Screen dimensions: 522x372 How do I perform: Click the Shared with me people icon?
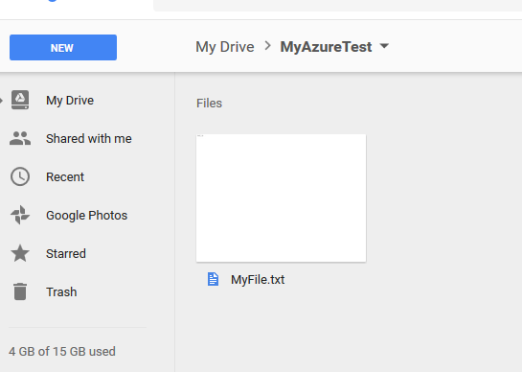20,138
